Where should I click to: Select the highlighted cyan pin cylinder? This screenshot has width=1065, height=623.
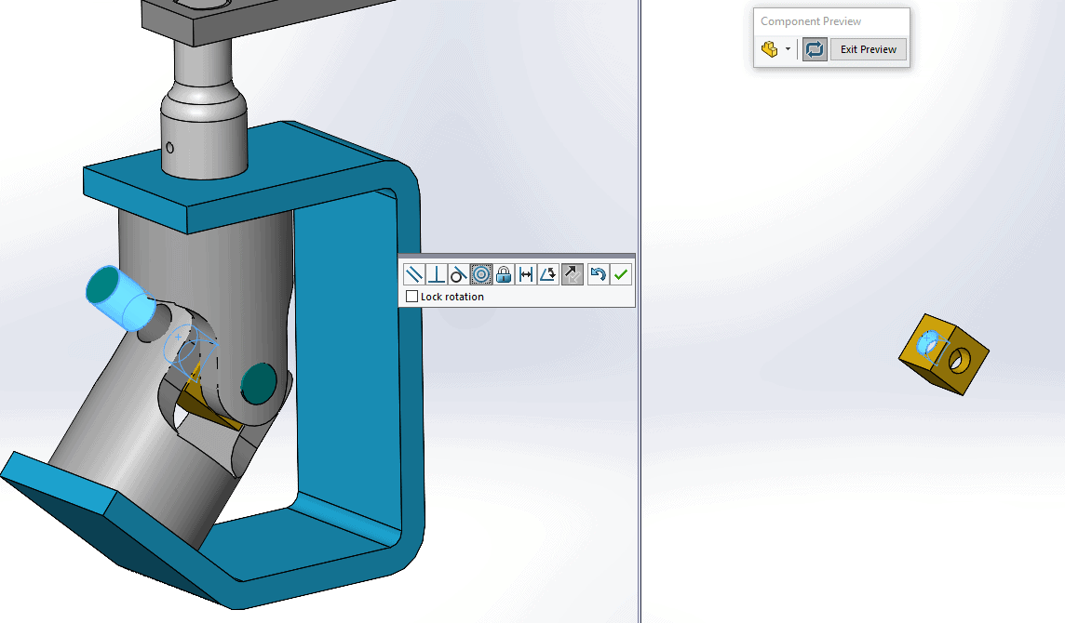point(121,298)
